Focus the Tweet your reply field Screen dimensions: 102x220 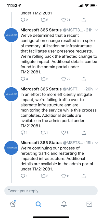pos(51,191)
